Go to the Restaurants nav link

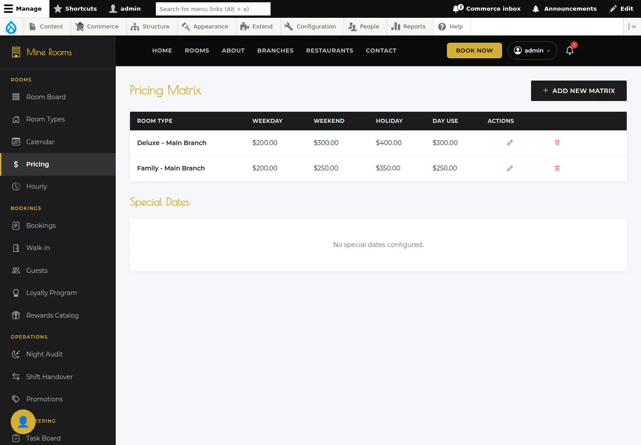pyautogui.click(x=330, y=50)
